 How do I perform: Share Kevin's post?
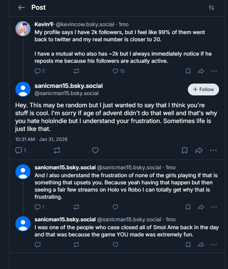pos(201,71)
